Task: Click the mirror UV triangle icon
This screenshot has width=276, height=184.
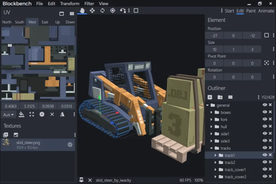Action: [62, 114]
